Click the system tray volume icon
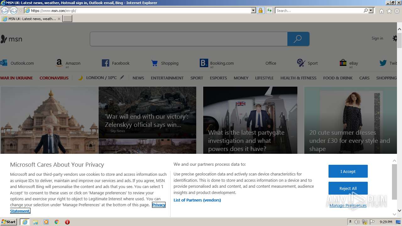402x226 pixels. (357, 222)
